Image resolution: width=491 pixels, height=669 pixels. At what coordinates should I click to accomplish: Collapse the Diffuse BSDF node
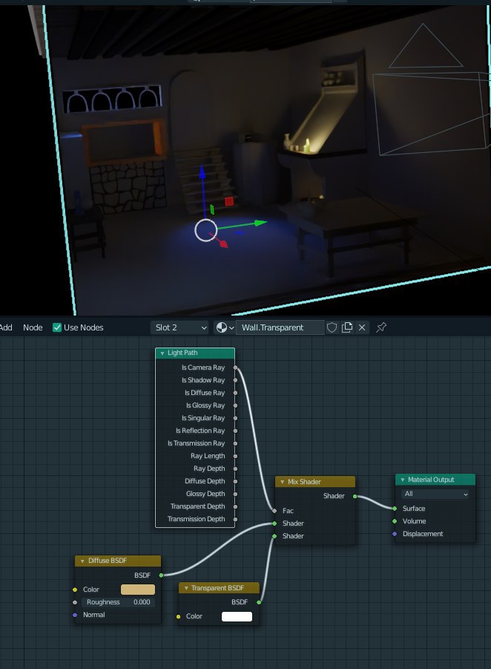[x=82, y=561]
